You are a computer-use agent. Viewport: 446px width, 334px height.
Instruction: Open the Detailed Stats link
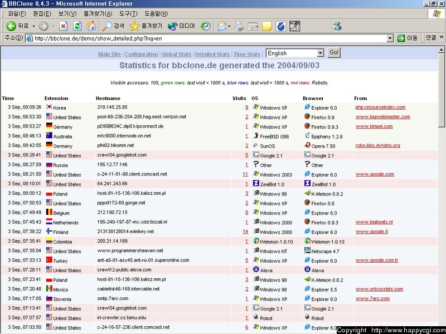tap(212, 54)
